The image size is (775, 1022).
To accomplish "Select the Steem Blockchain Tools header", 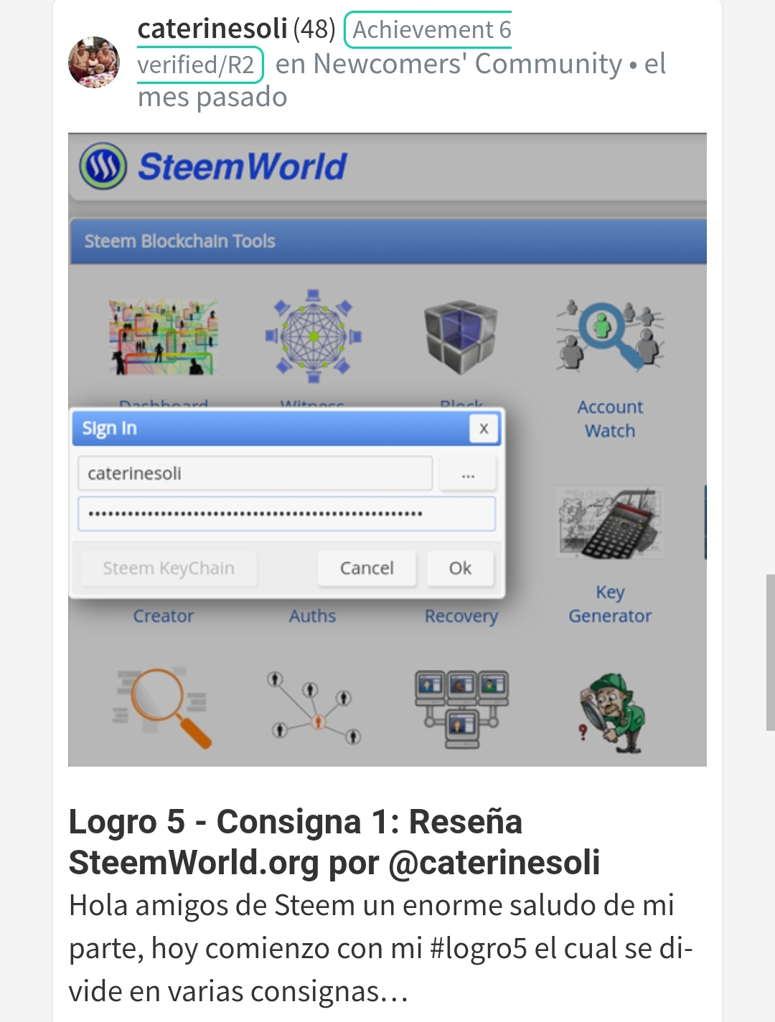I will pyautogui.click(x=388, y=242).
